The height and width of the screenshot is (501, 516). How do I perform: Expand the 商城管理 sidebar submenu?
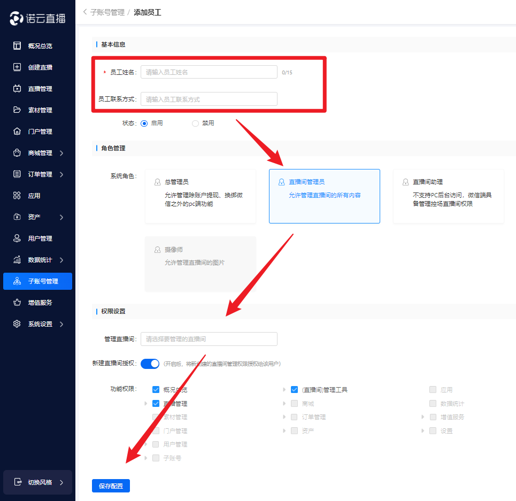(x=61, y=153)
